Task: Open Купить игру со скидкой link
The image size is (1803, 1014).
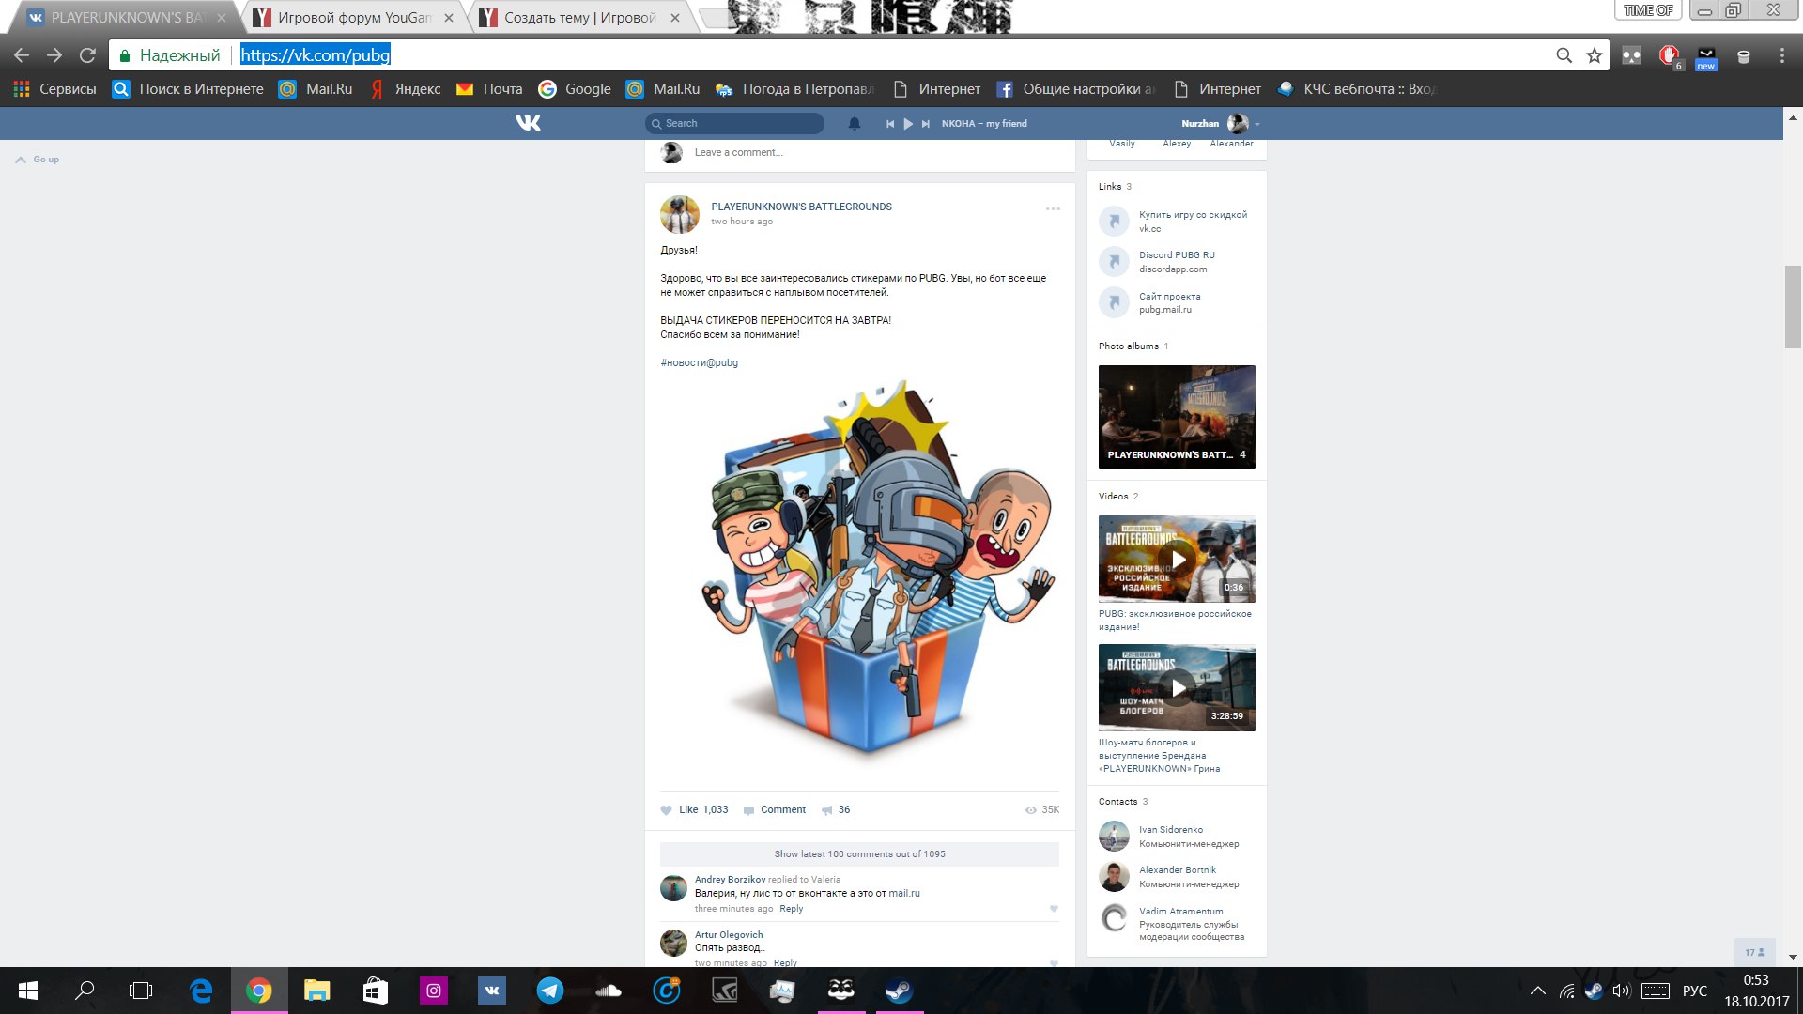Action: 1193,215
